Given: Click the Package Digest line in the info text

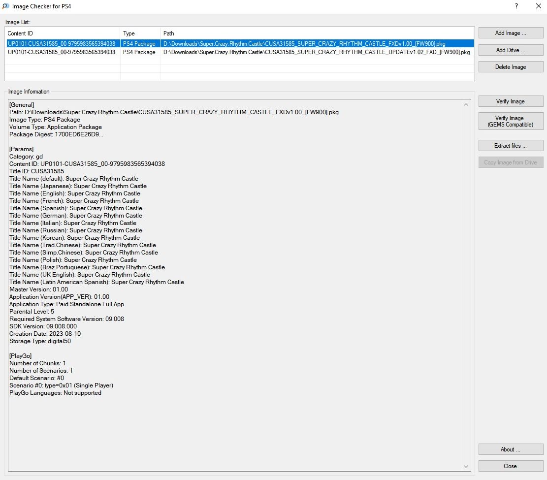Looking at the screenshot, I should tap(56, 134).
